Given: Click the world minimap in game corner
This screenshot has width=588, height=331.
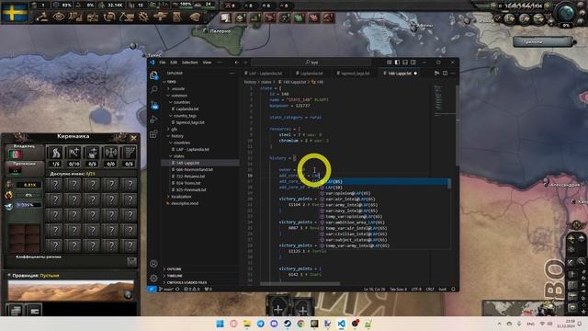Looking at the screenshot, I should pyautogui.click(x=524, y=308).
